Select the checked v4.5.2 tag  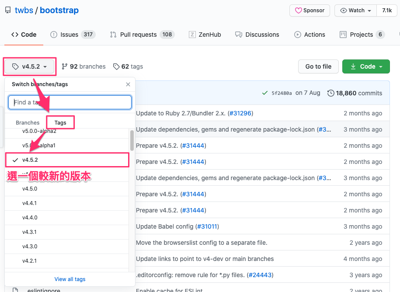(67, 160)
